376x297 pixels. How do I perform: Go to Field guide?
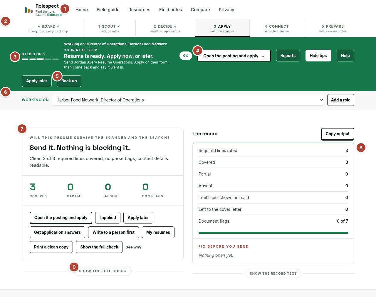click(x=108, y=10)
